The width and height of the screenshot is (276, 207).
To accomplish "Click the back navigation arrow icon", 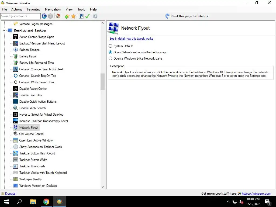I will click(44, 16).
